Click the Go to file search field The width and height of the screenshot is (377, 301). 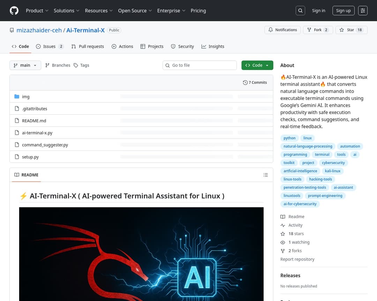coord(199,65)
